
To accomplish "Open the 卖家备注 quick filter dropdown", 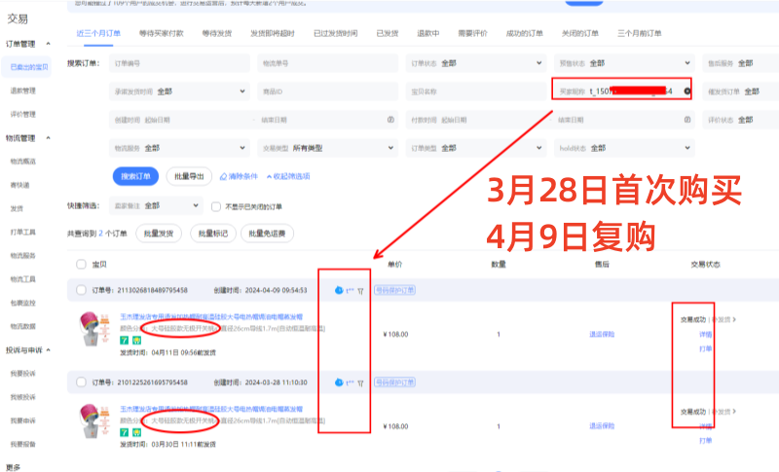I will pyautogui.click(x=156, y=205).
